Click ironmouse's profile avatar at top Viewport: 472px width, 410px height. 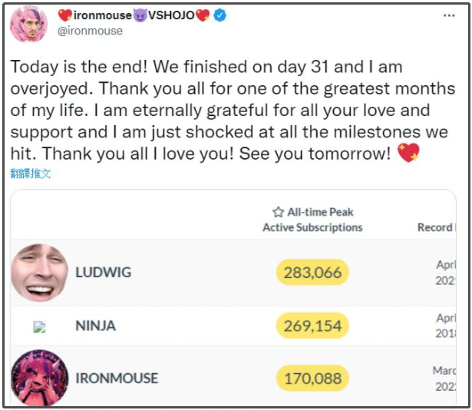(29, 22)
